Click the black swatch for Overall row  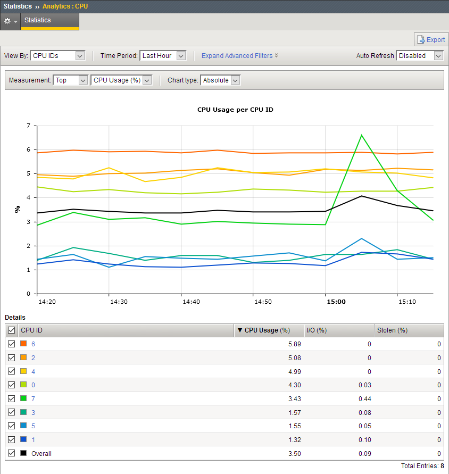[23, 454]
